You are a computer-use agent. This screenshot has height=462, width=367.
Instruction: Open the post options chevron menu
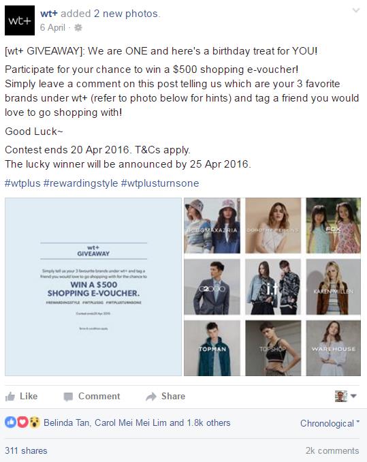pyautogui.click(x=356, y=11)
